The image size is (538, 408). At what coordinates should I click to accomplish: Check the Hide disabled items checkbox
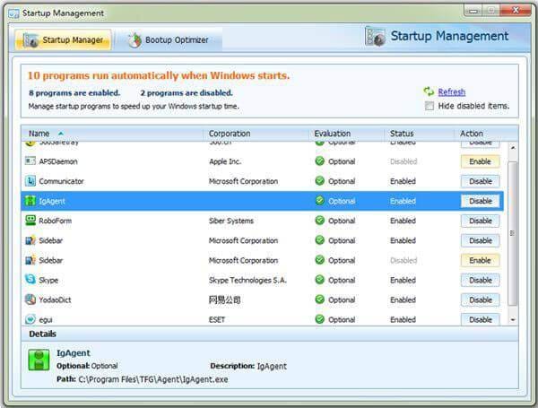[x=430, y=106]
